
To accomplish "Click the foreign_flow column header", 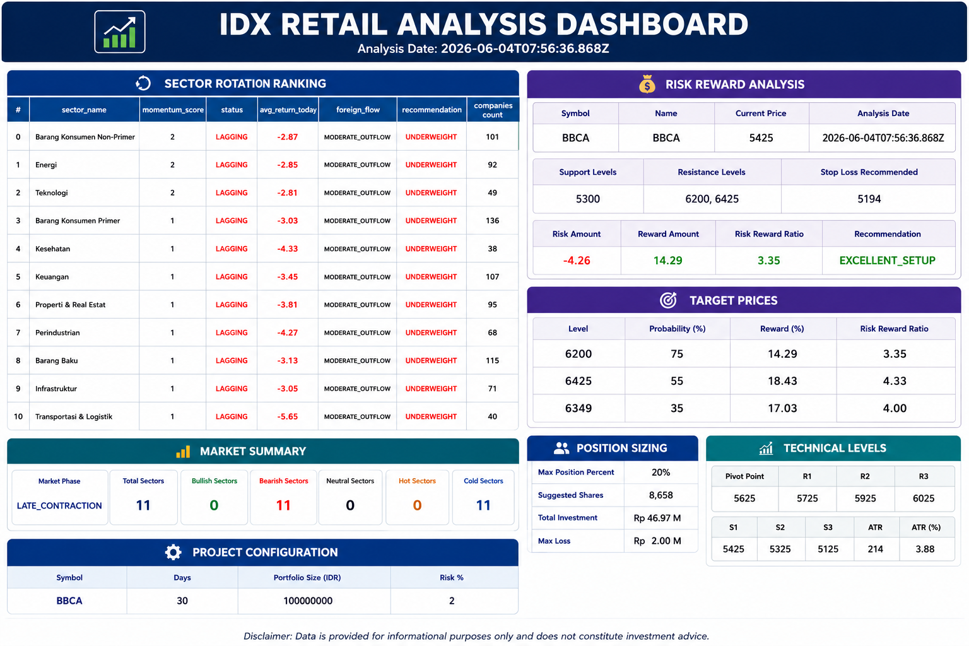I will pos(358,110).
